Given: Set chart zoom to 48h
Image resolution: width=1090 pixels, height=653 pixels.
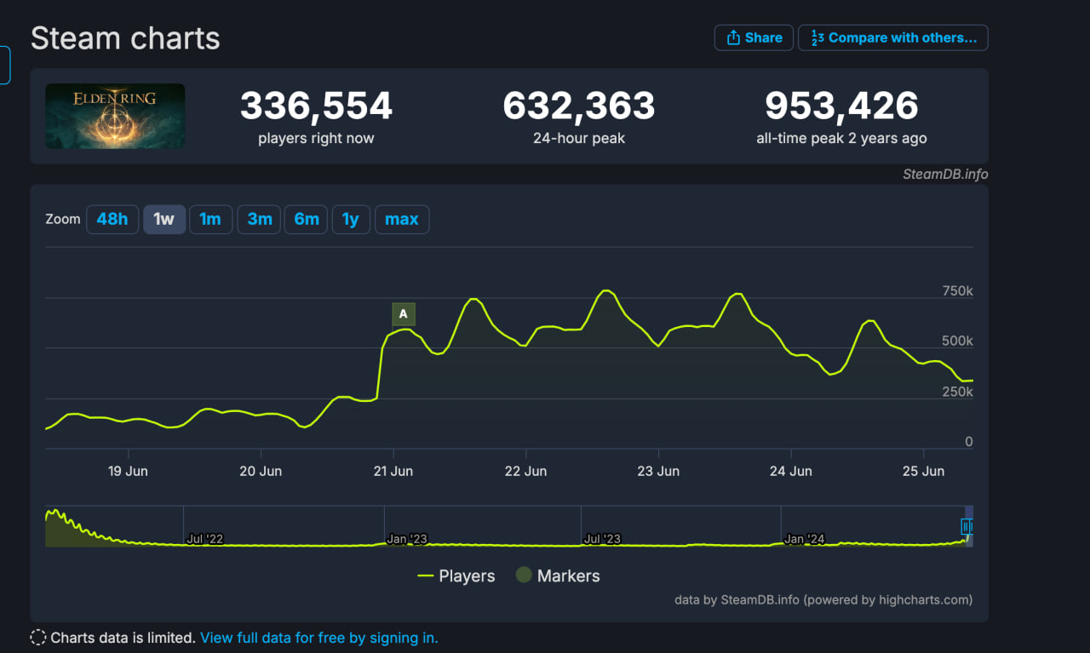Looking at the screenshot, I should pyautogui.click(x=112, y=220).
